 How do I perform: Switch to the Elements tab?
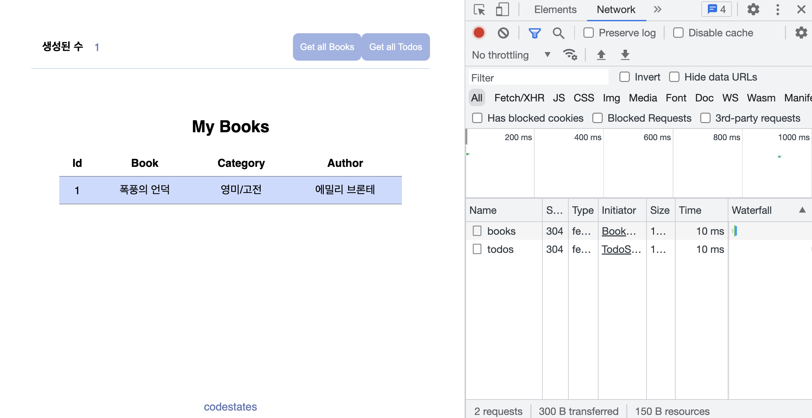point(555,10)
